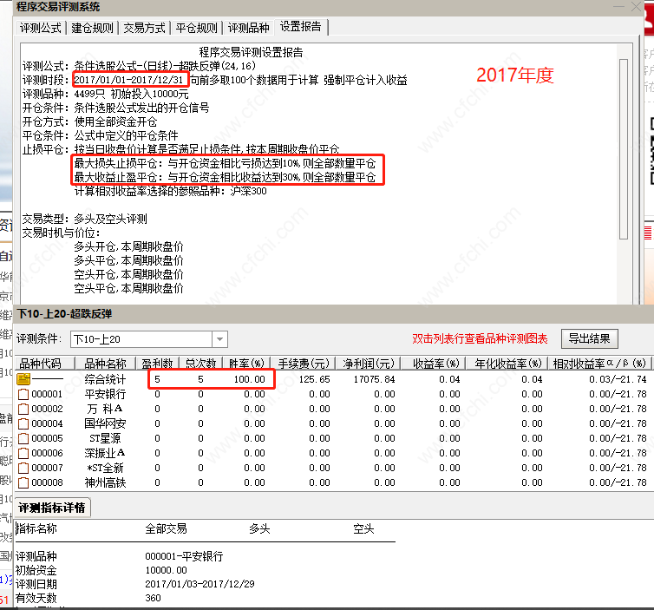Image resolution: width=654 pixels, height=610 pixels.
Task: Select the 平安银行 row
Action: click(334, 394)
